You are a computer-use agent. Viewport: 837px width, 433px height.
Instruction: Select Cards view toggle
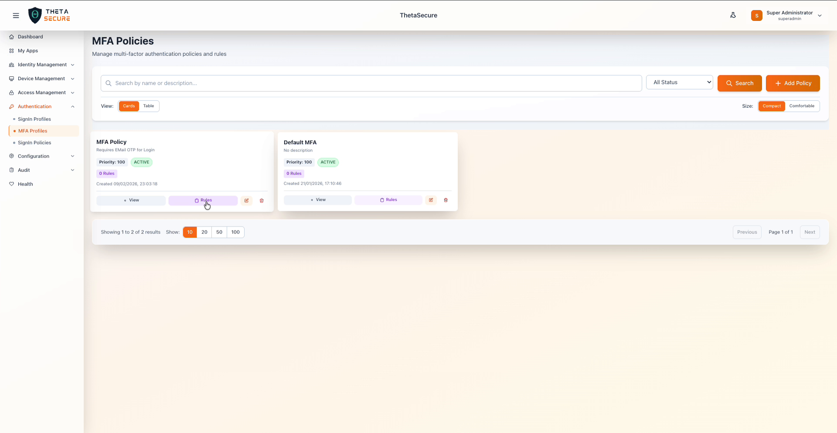[x=129, y=106]
